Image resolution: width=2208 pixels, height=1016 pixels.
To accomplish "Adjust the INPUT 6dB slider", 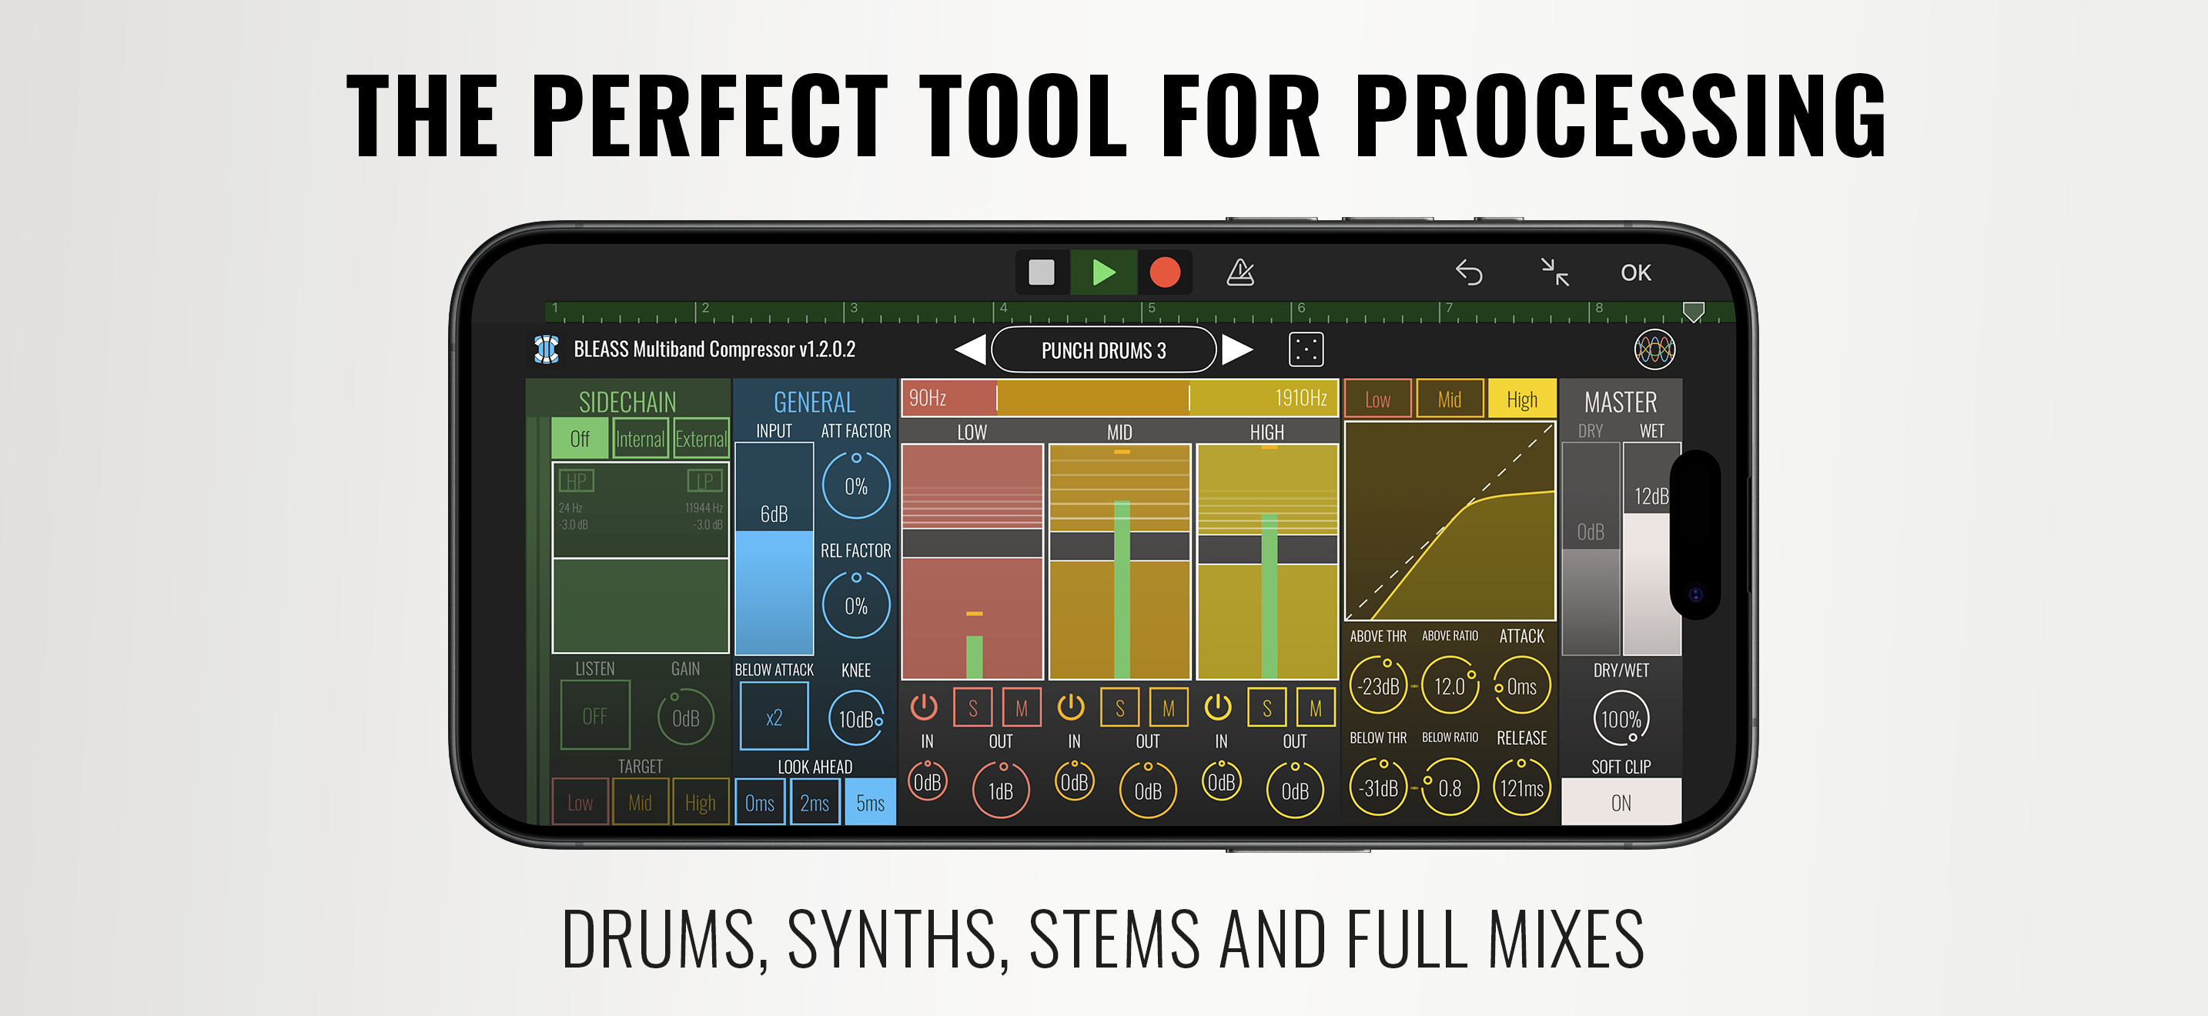I will 774,548.
